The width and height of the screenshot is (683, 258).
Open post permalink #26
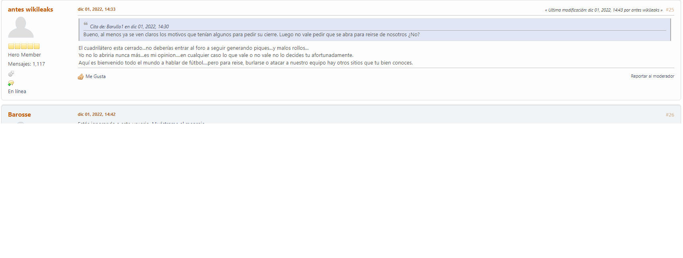click(x=670, y=115)
